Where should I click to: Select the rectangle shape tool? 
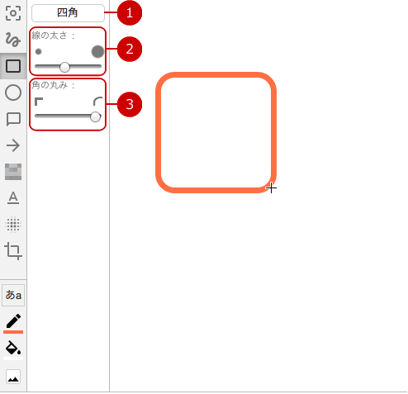click(x=13, y=66)
